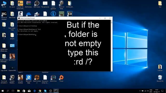The image size is (166, 93).
Task: Close the Command Prompt window
Action: click(110, 18)
